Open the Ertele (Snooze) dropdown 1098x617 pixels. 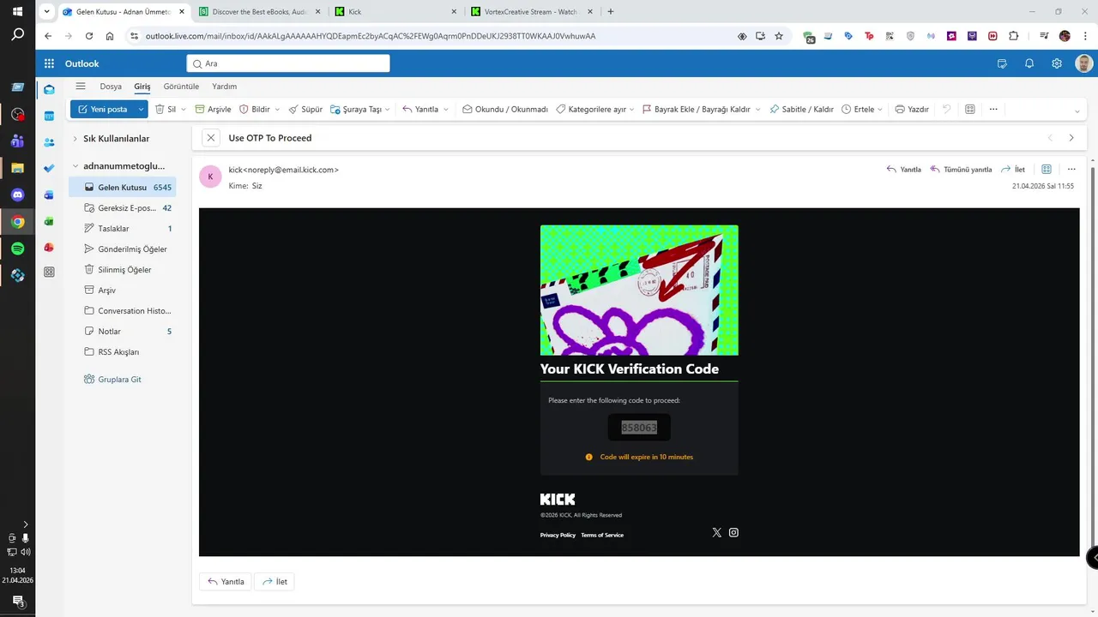tap(881, 109)
